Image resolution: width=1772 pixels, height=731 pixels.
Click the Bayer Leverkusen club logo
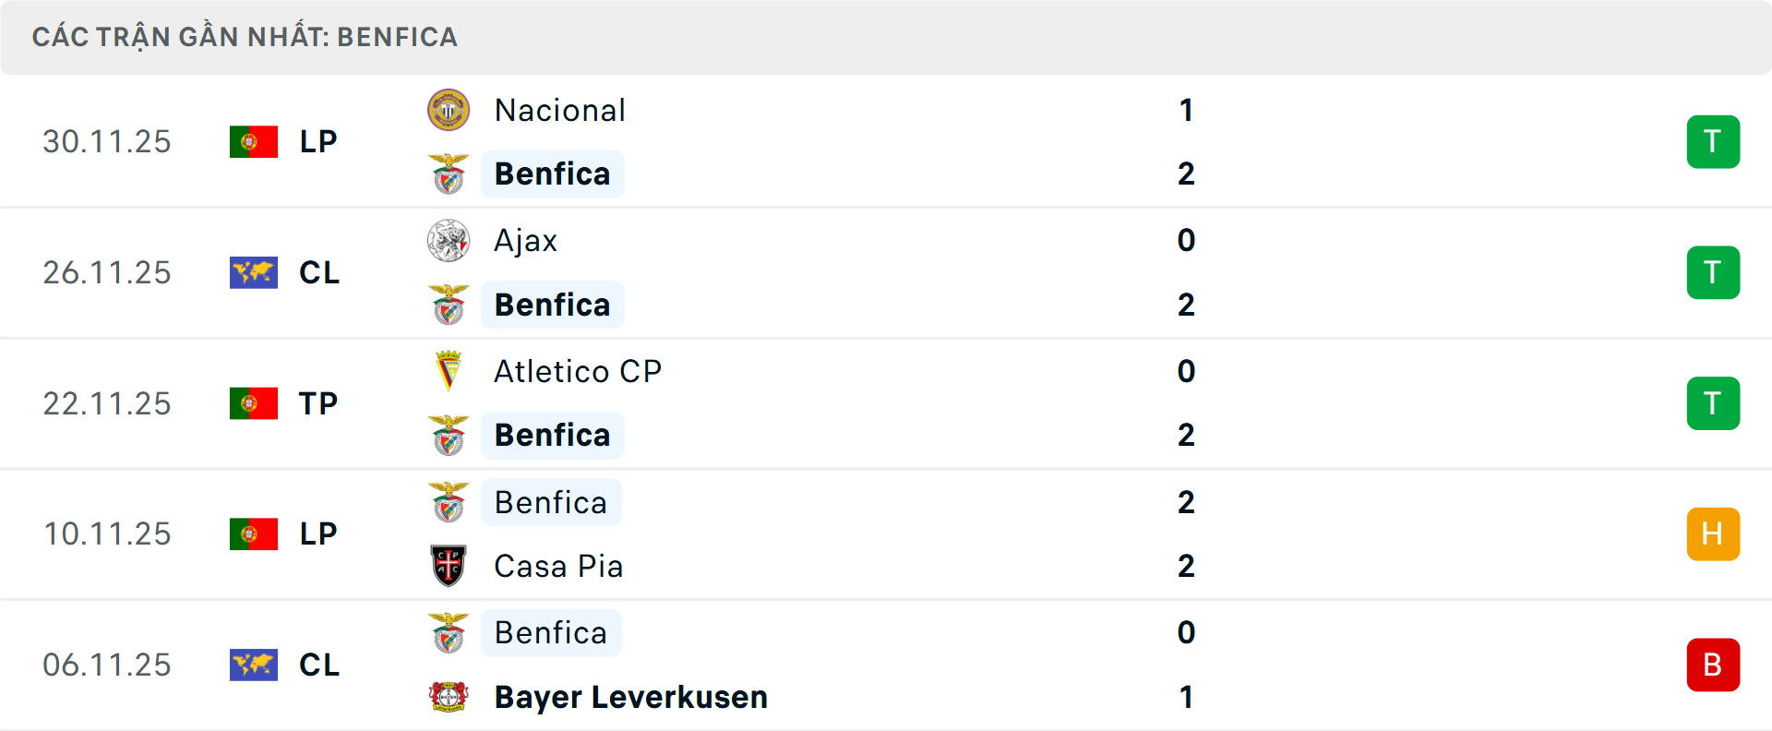point(449,697)
